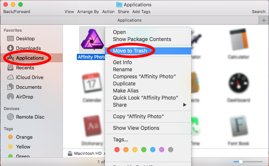Choose Move to Trash from context menu
The height and width of the screenshot is (166, 269).
(x=130, y=51)
